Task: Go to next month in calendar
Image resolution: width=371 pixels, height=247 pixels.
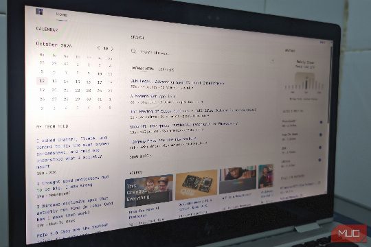Action: pyautogui.click(x=113, y=49)
